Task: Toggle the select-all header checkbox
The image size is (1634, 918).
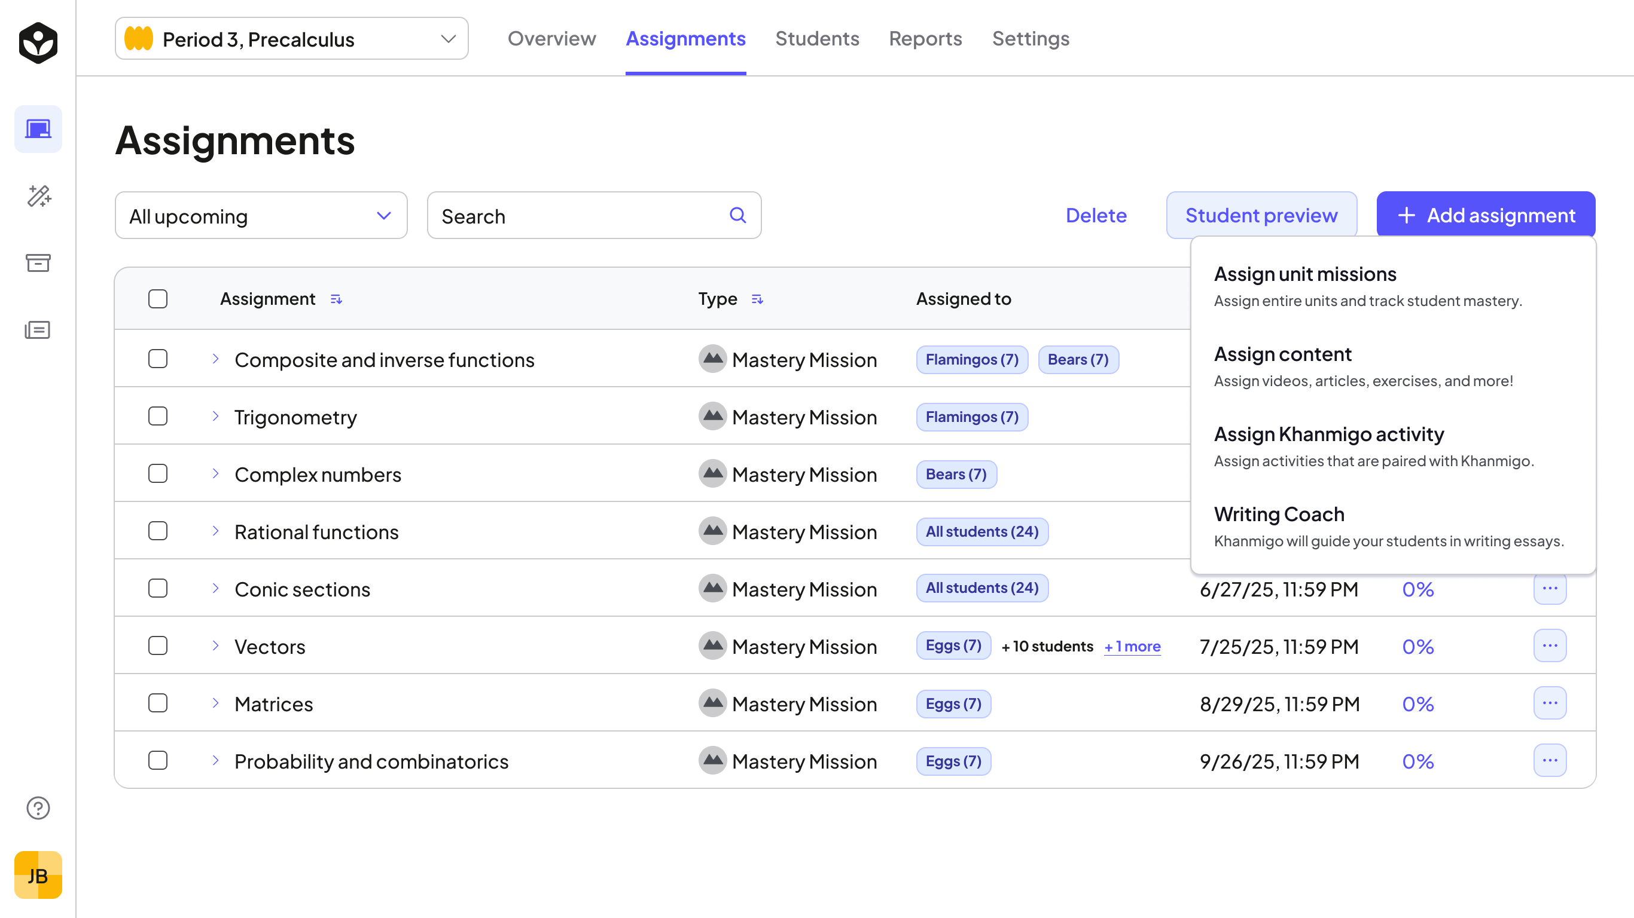Action: (158, 299)
